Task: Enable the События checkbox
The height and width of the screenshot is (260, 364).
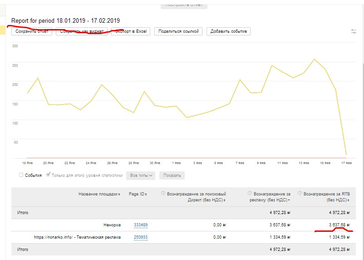Action: [21, 175]
